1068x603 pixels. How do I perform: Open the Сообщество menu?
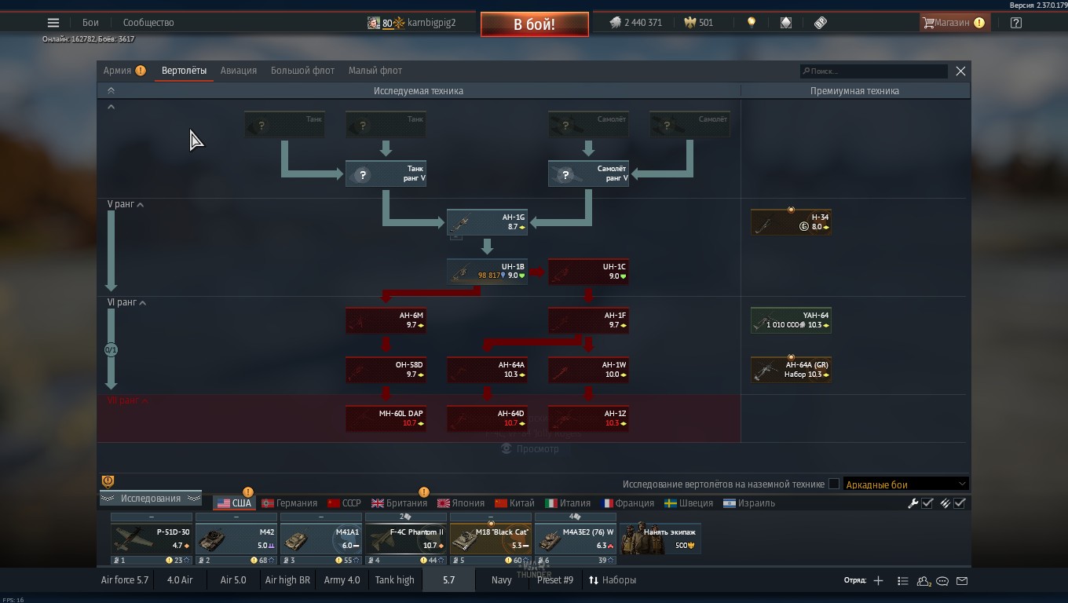148,23
